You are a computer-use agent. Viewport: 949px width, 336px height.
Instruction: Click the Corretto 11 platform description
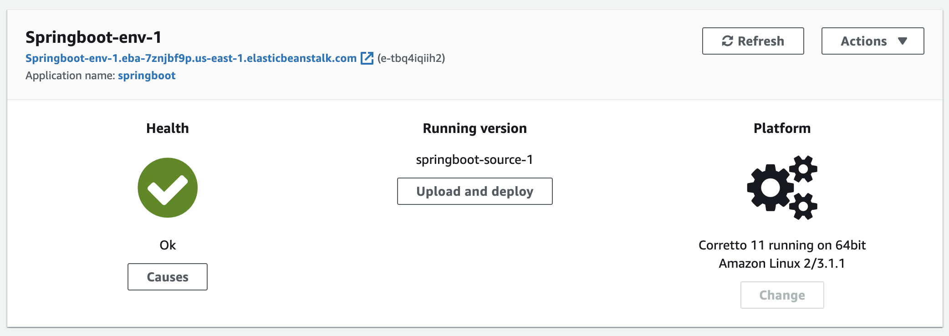tap(782, 254)
